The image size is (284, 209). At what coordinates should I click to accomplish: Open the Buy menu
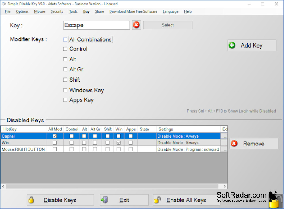[86, 11]
